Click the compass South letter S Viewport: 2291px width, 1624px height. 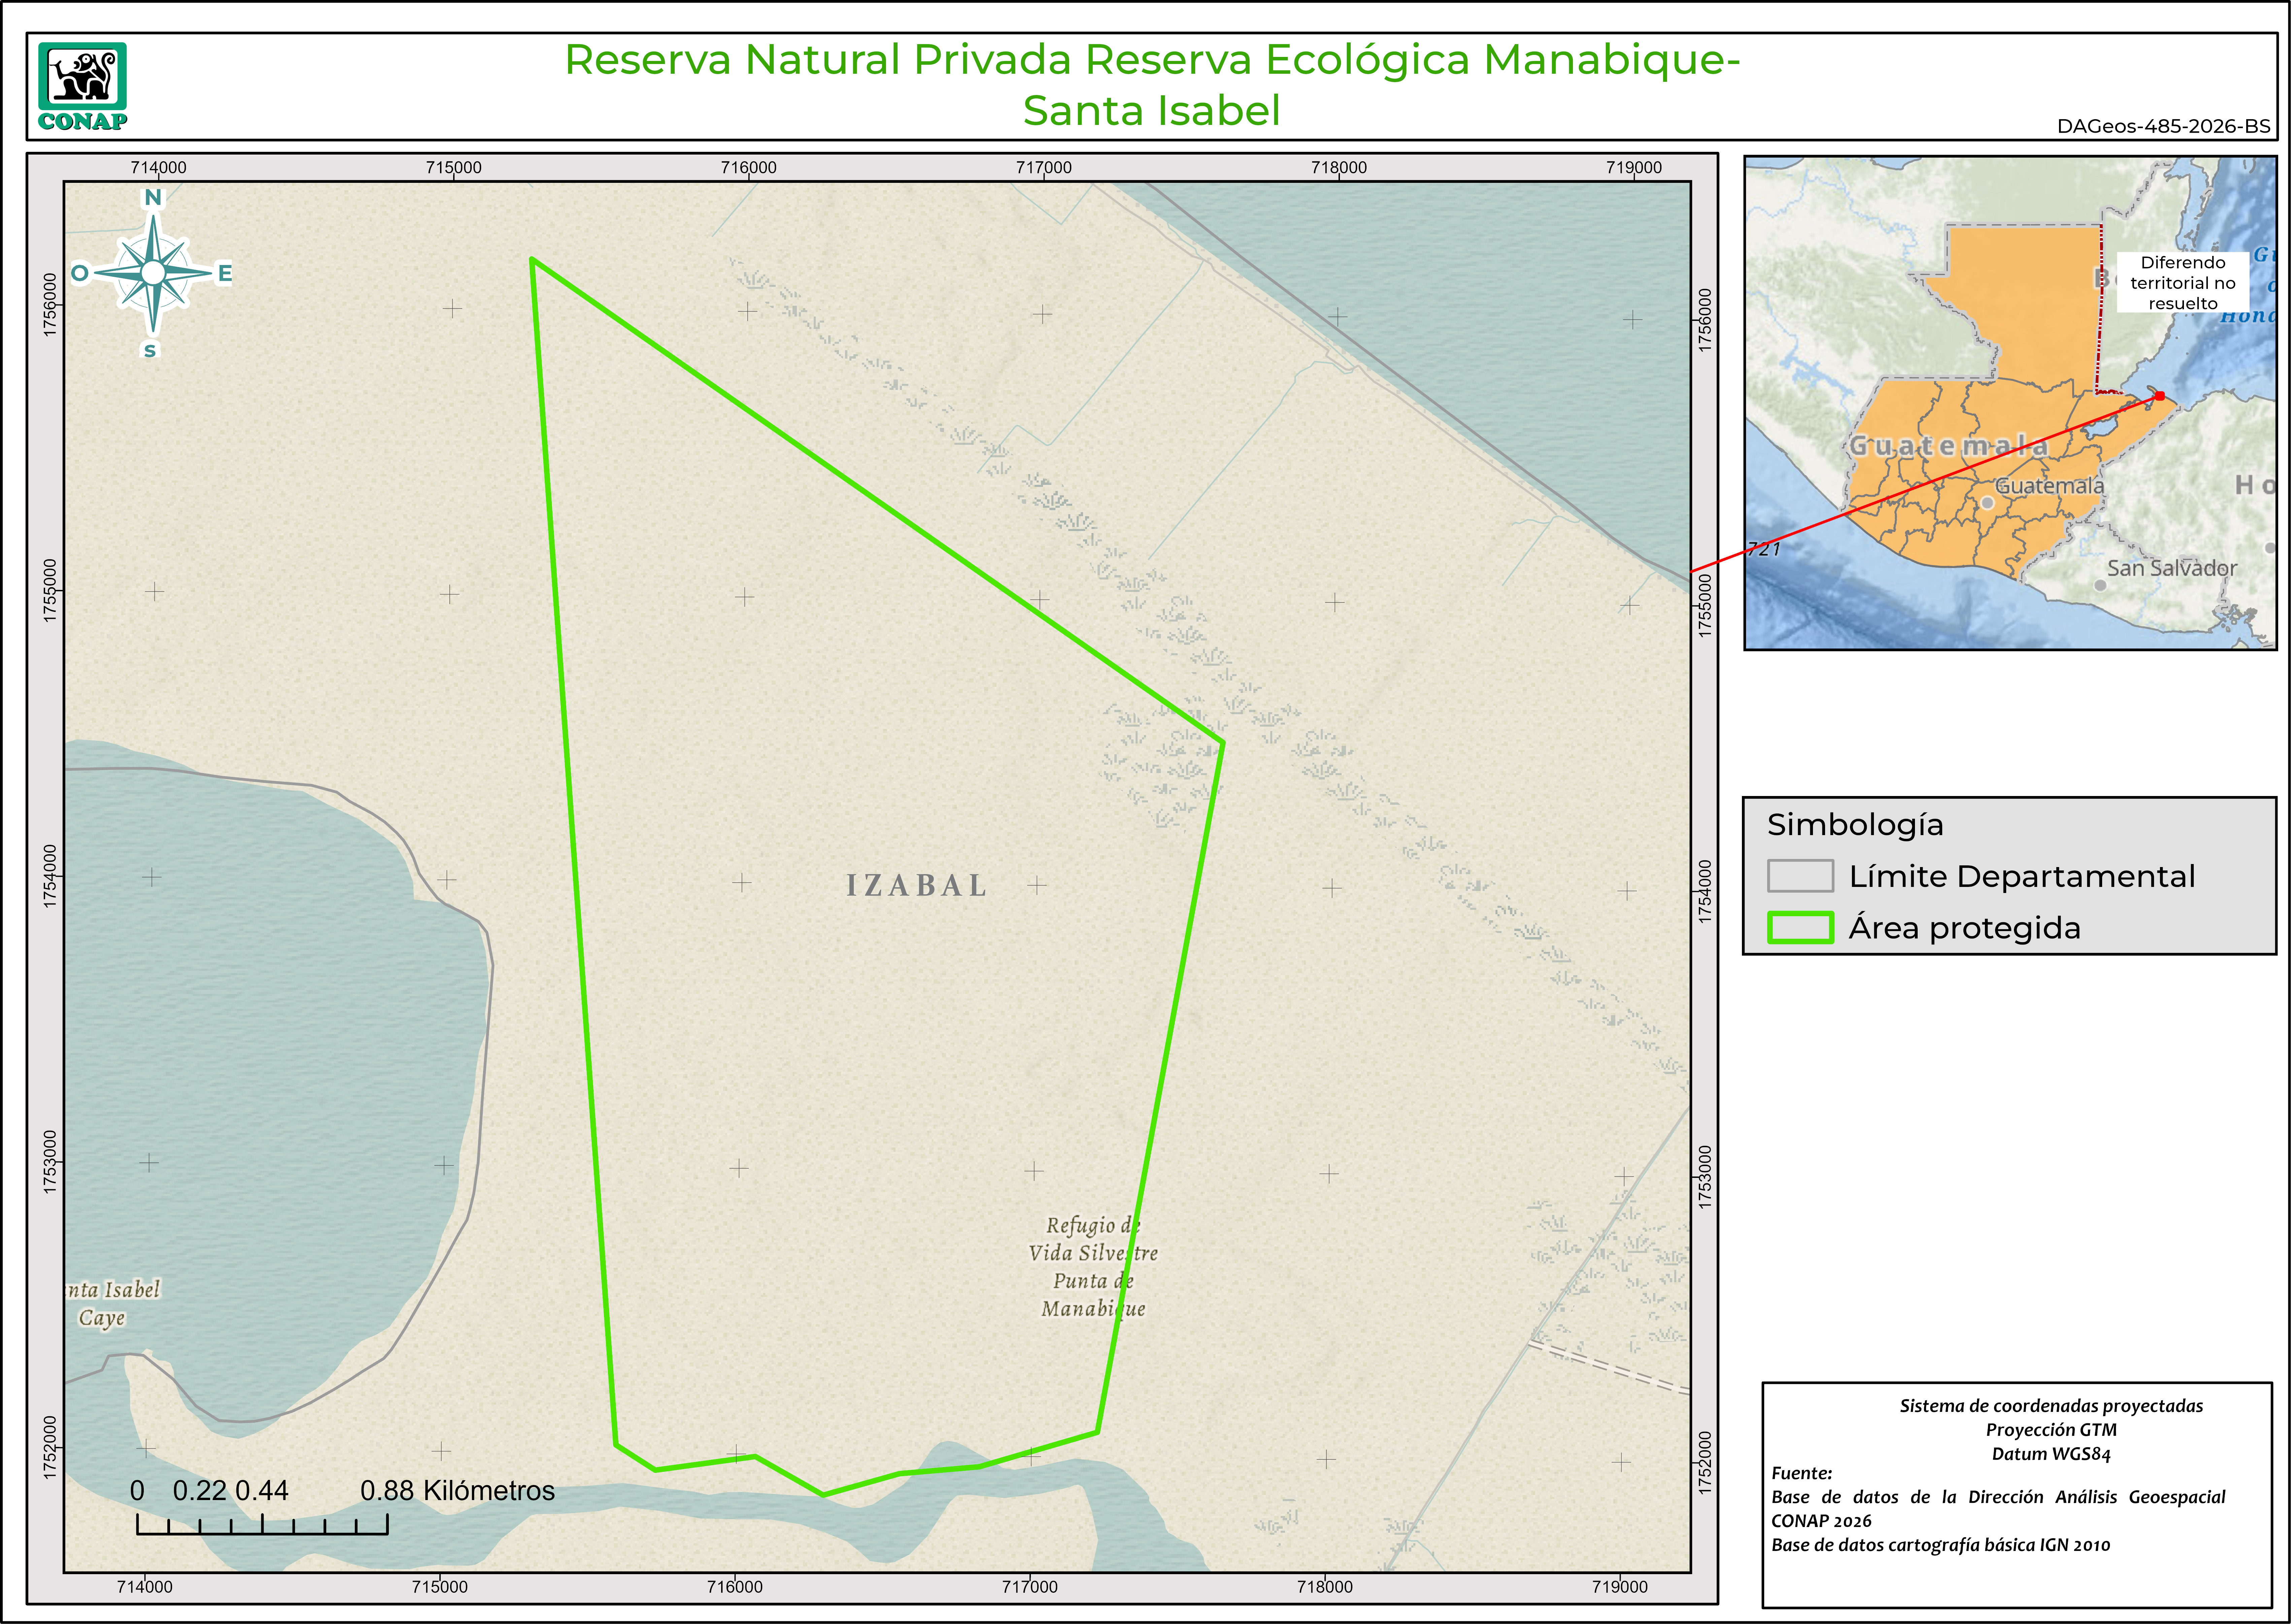tap(150, 350)
